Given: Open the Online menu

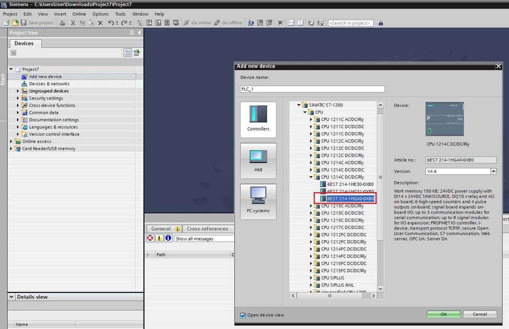Looking at the screenshot, I should click(x=79, y=14).
